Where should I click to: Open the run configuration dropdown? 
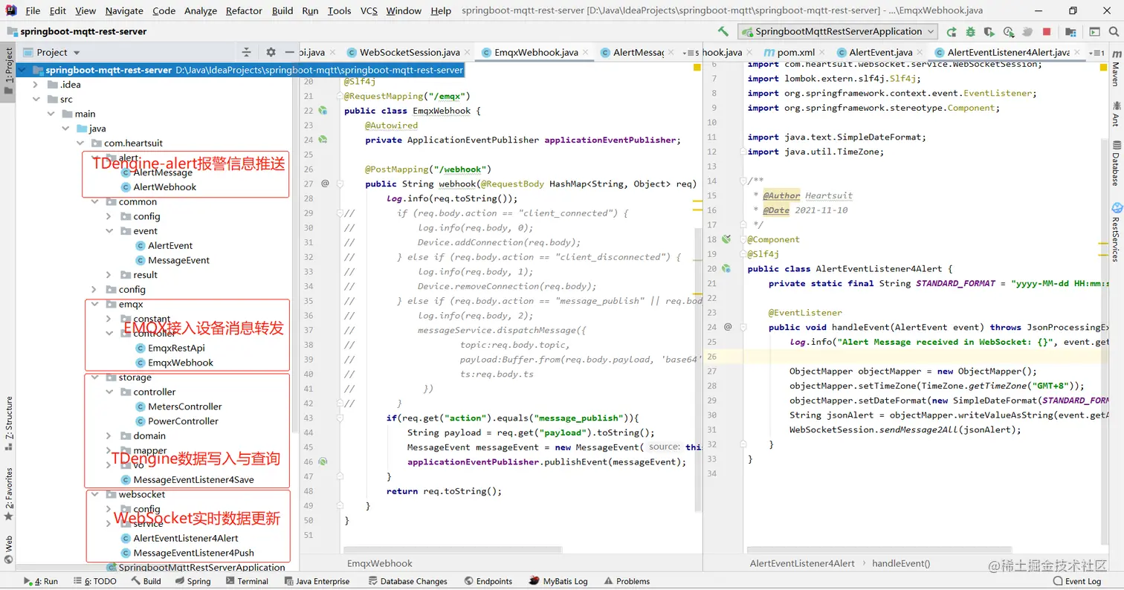(x=838, y=31)
